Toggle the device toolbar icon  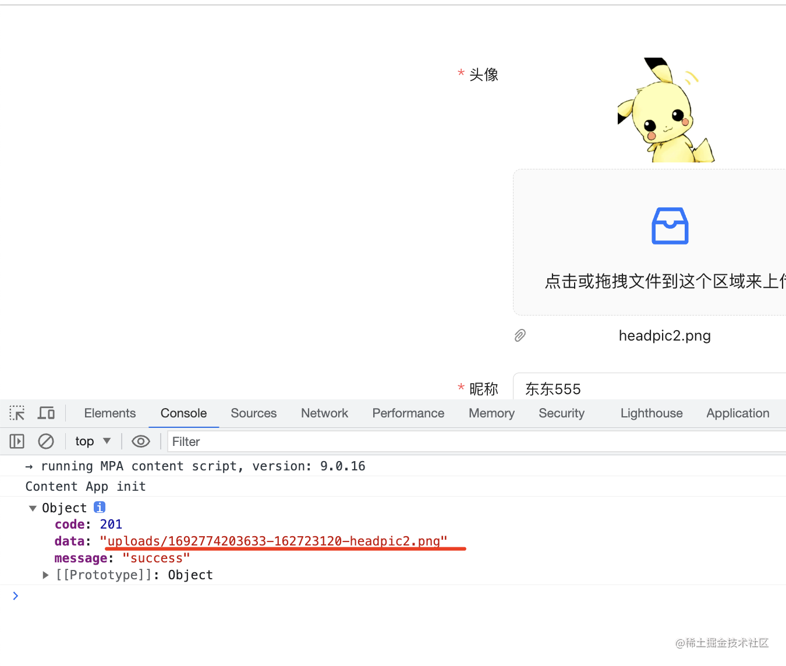[46, 413]
